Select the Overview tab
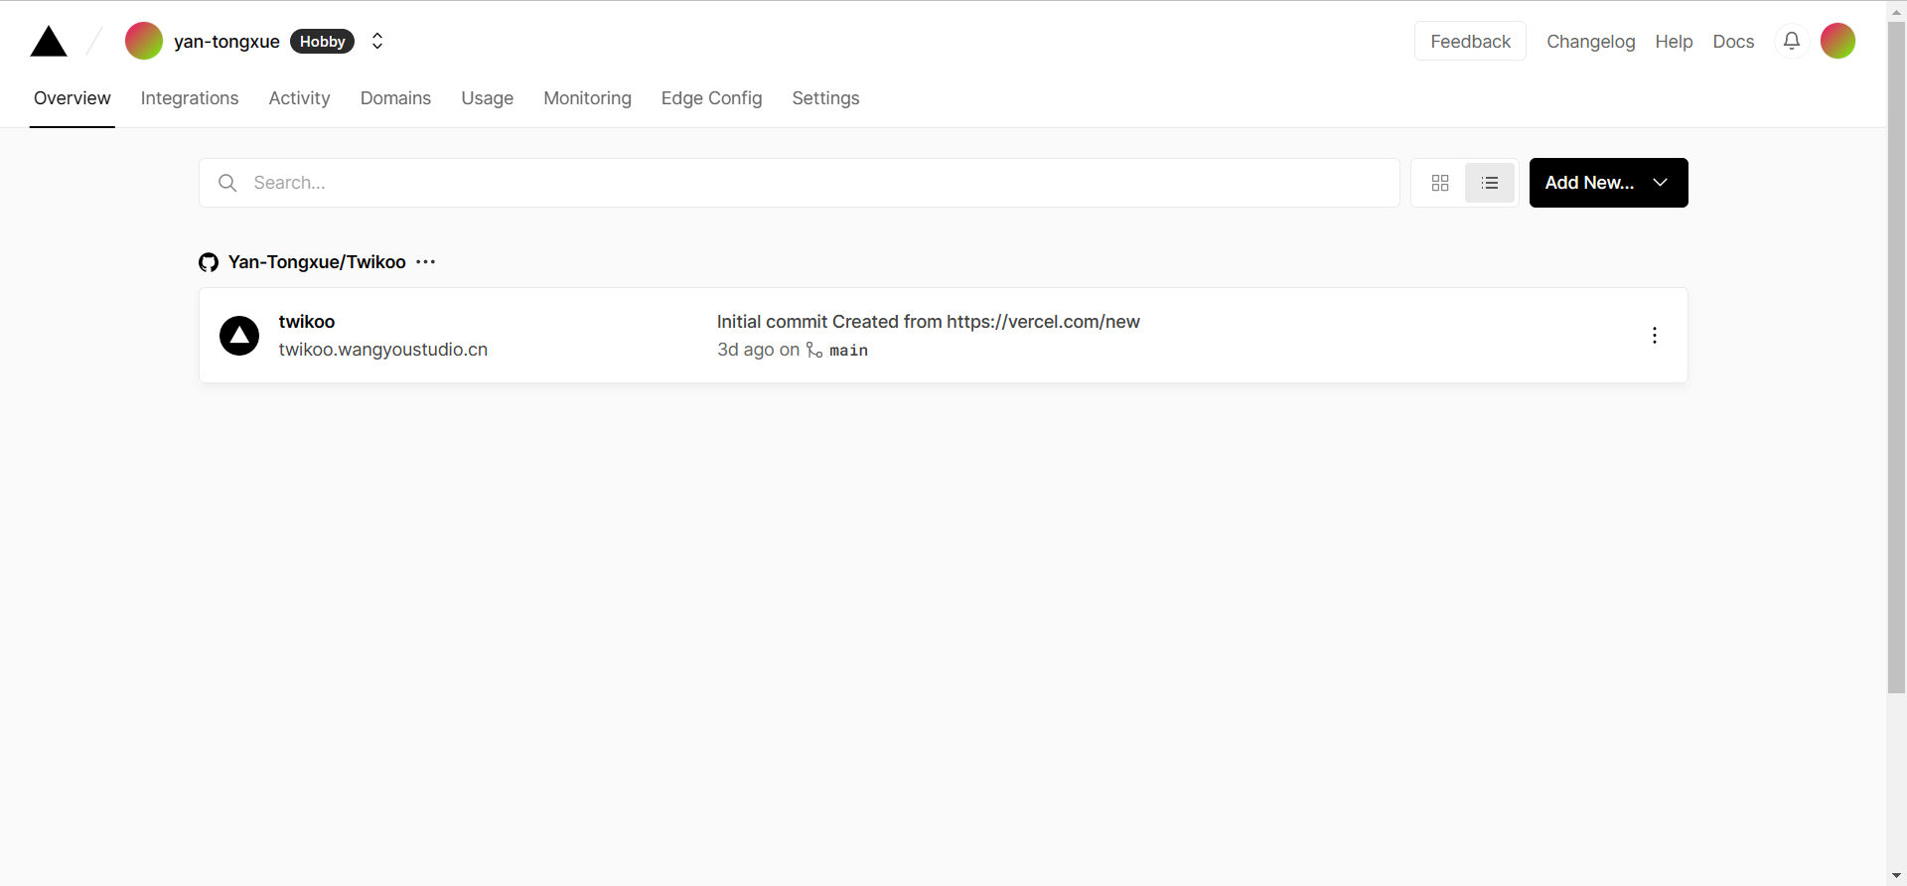 [73, 98]
